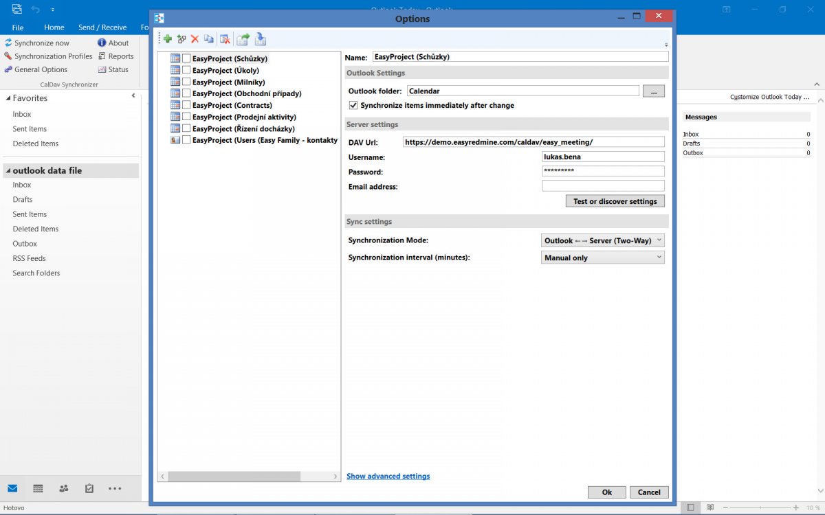Delete the selected profile using red X icon
Screen dimensions: 825x515
(195, 39)
